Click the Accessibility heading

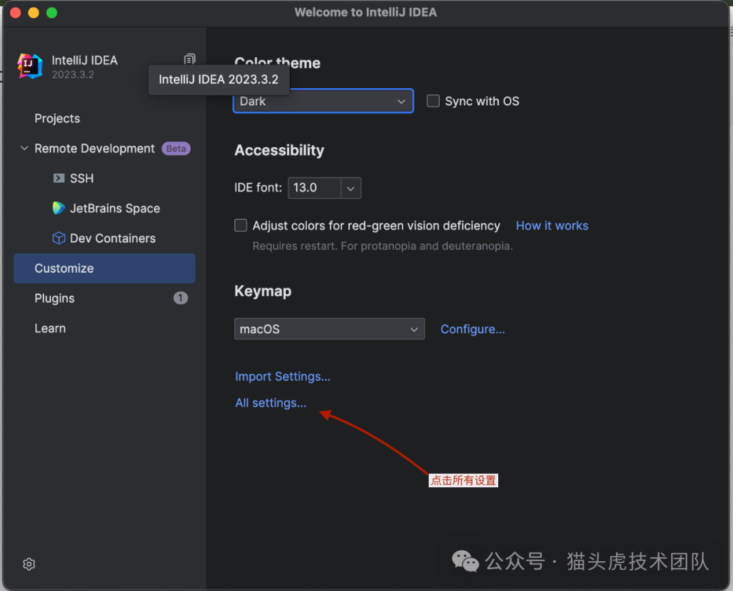(279, 151)
